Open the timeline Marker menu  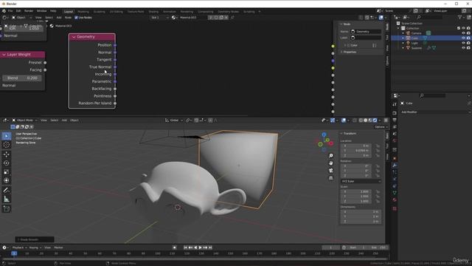click(x=58, y=248)
